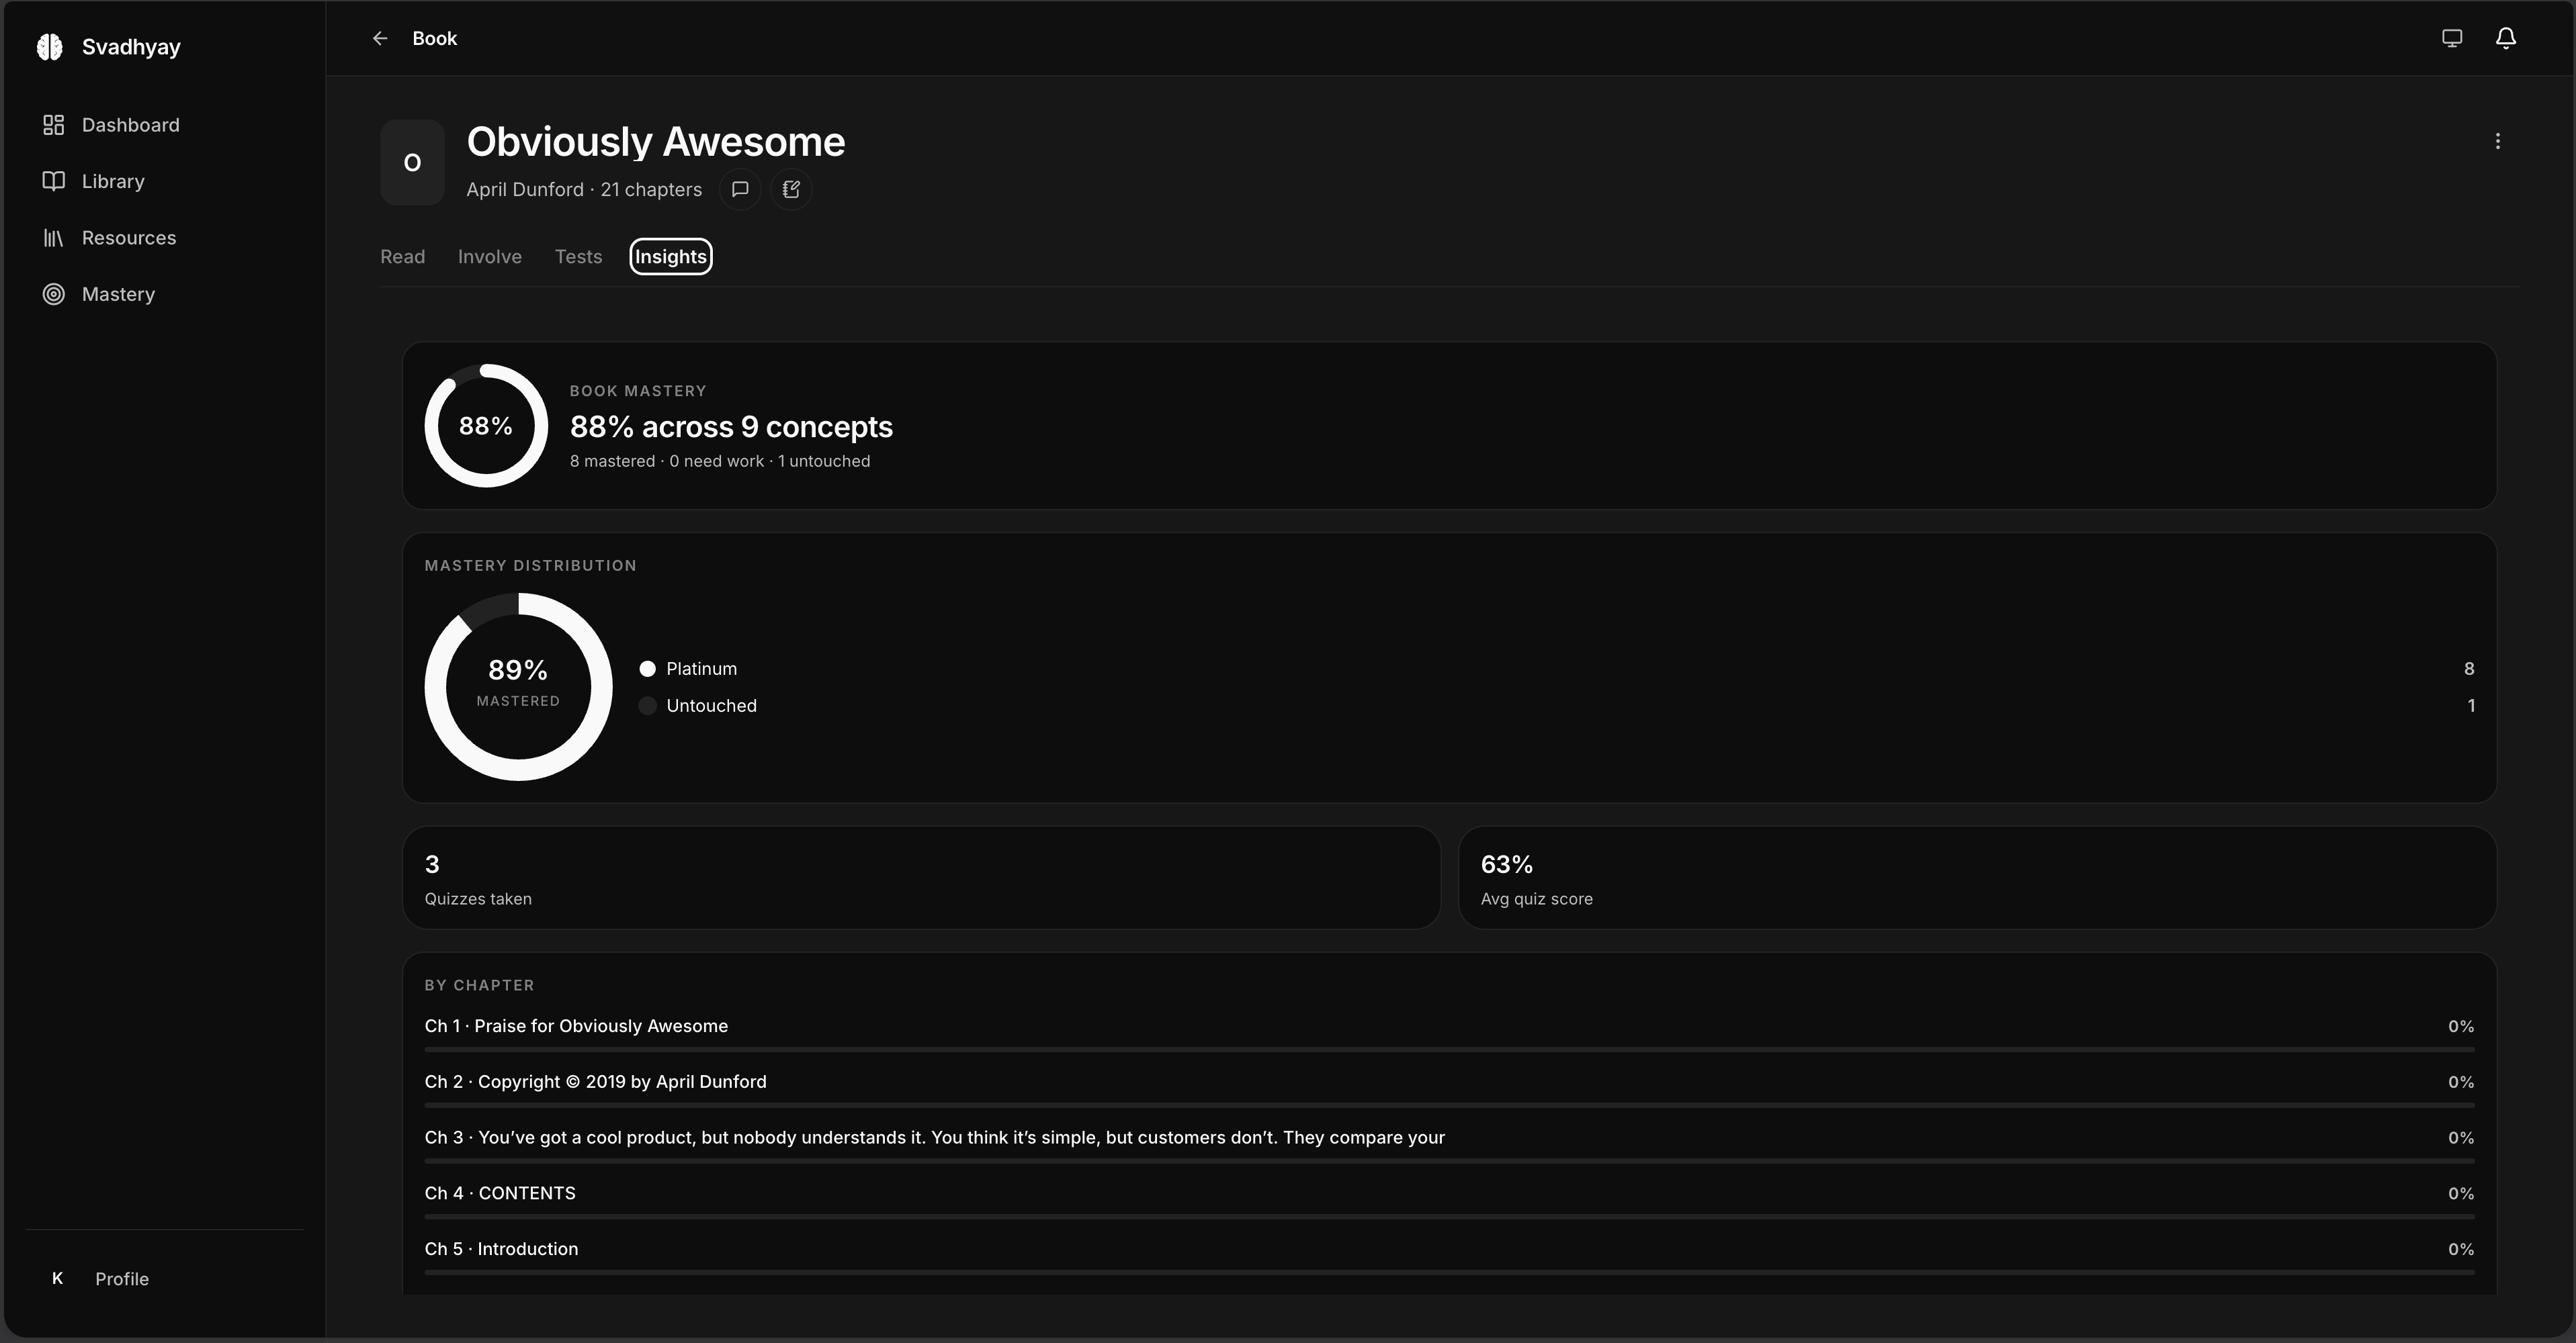Click the Quizzes taken card
This screenshot has height=1343, width=2576.
point(921,878)
